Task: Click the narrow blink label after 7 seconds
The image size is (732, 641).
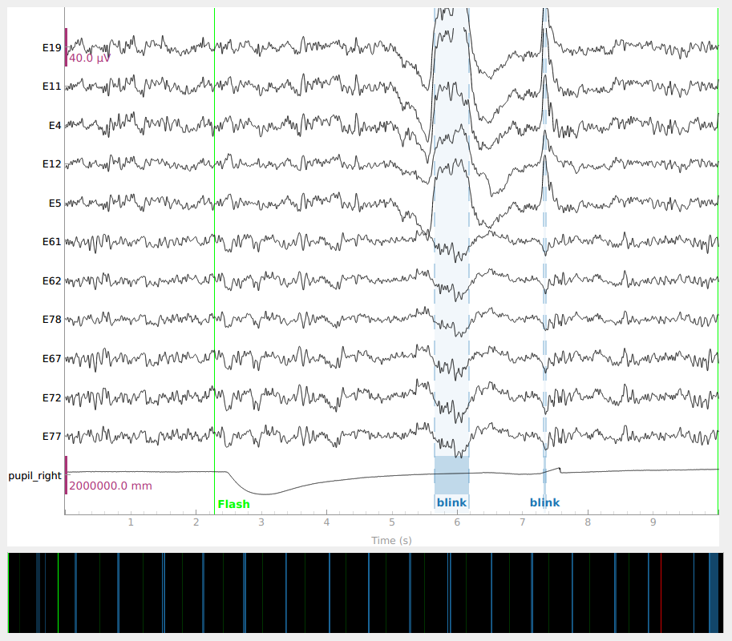Action: click(544, 502)
